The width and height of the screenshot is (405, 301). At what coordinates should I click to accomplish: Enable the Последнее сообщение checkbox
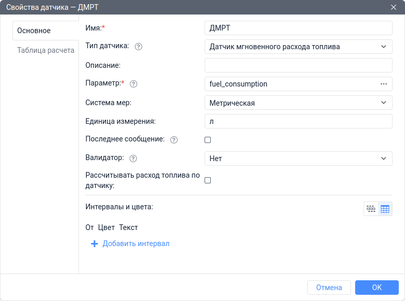coord(208,140)
